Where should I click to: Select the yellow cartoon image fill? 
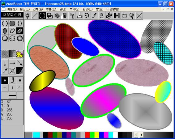point(20,54)
